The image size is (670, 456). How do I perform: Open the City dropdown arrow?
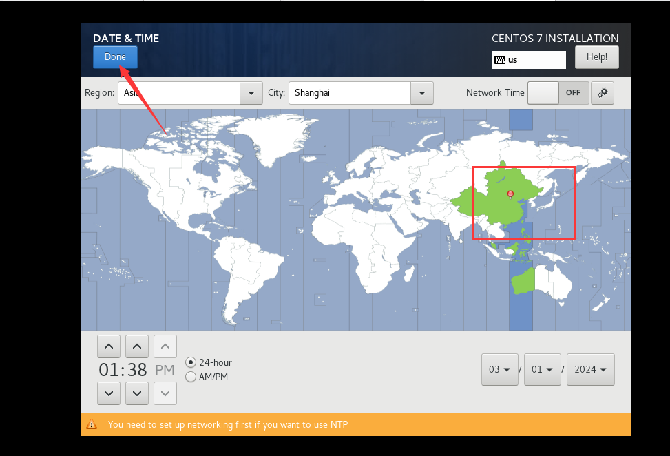tap(421, 93)
